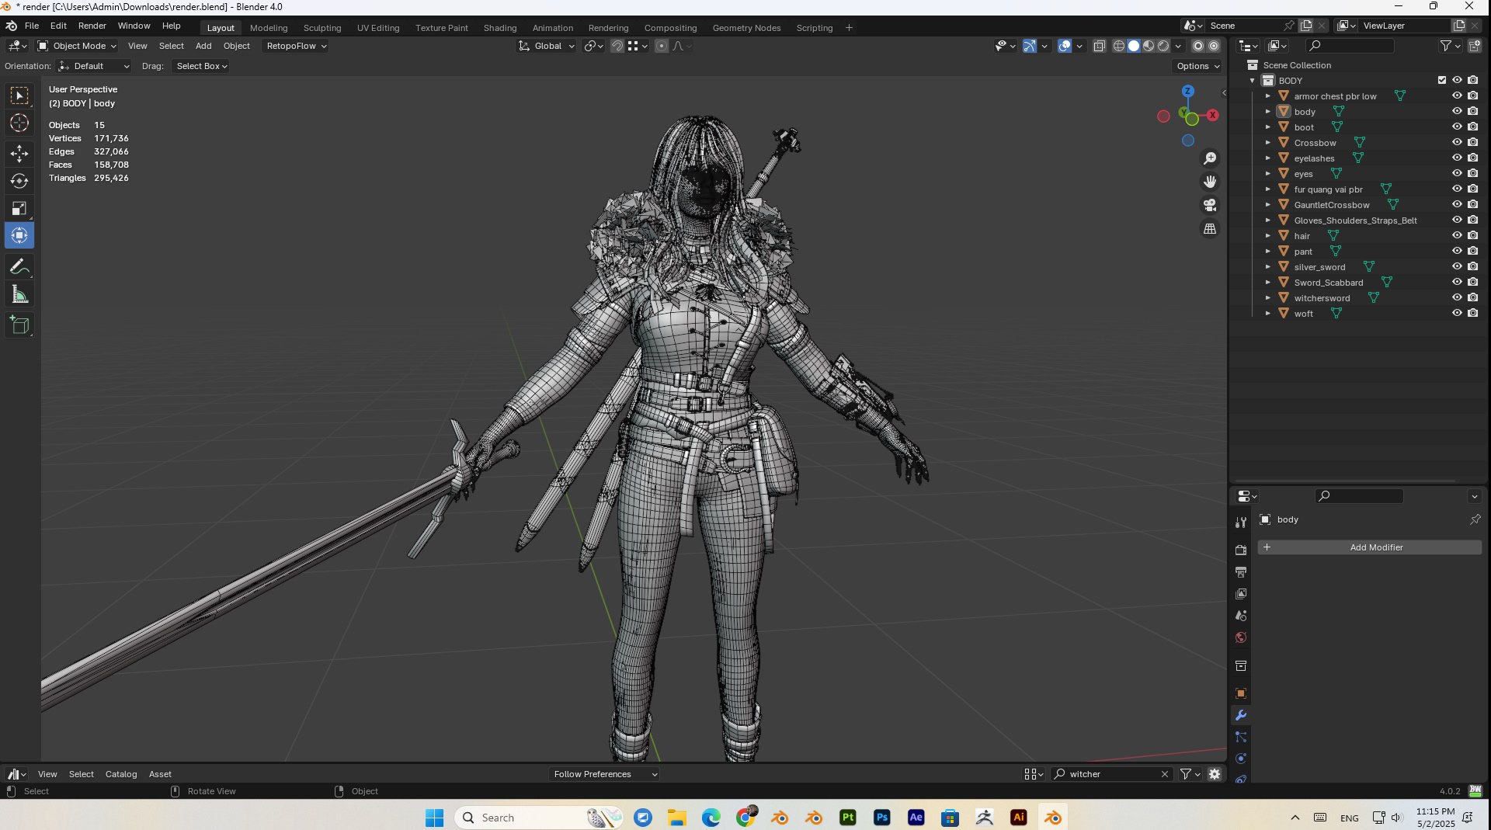Select the Add Cube tool
Screen dimensions: 1491x830
coord(19,325)
